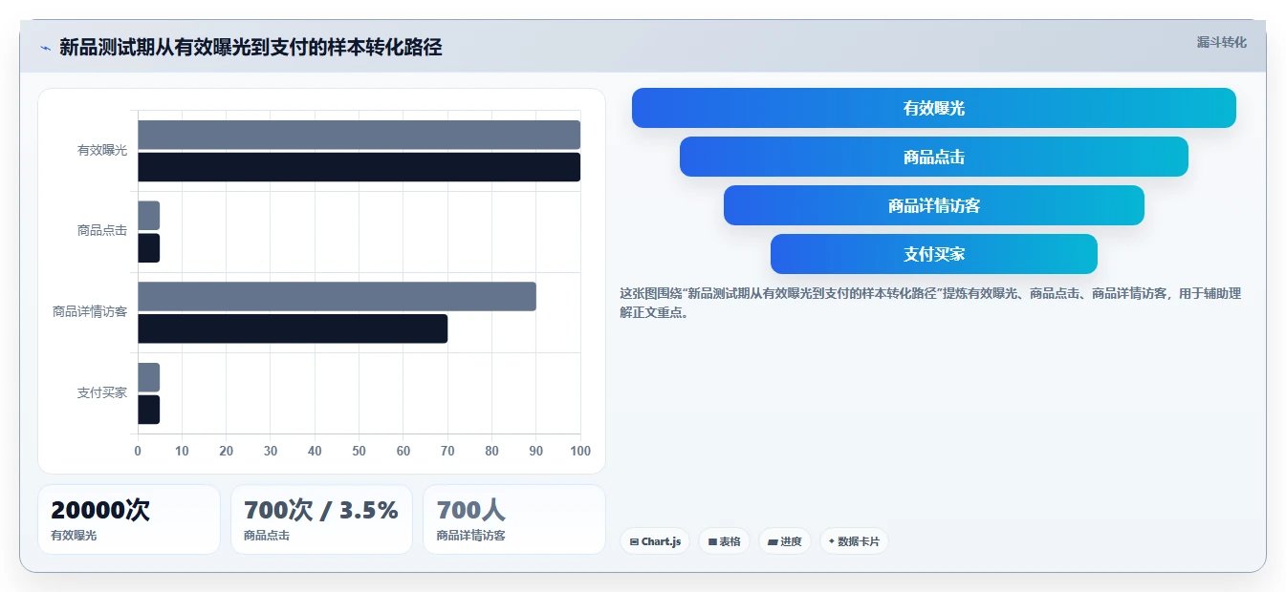This screenshot has height=592, width=1286.
Task: Click the lightning icon beside the title
Action: click(x=45, y=48)
